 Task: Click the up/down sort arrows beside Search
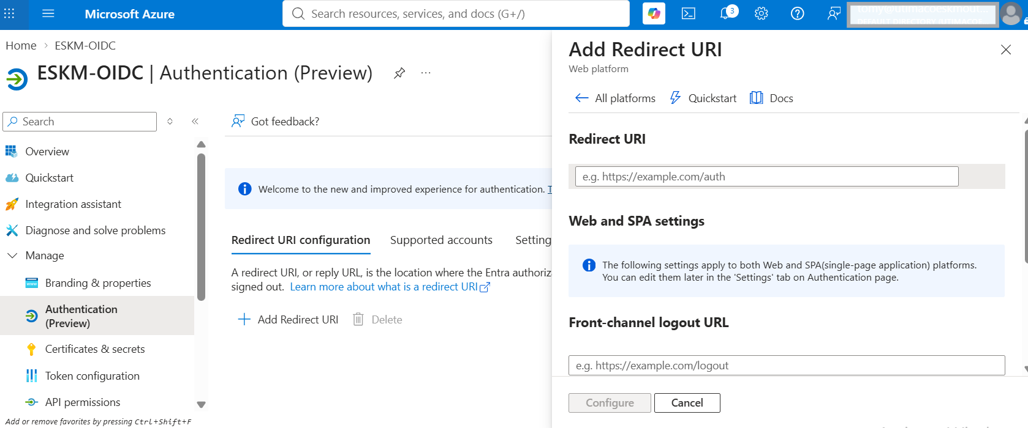click(170, 121)
